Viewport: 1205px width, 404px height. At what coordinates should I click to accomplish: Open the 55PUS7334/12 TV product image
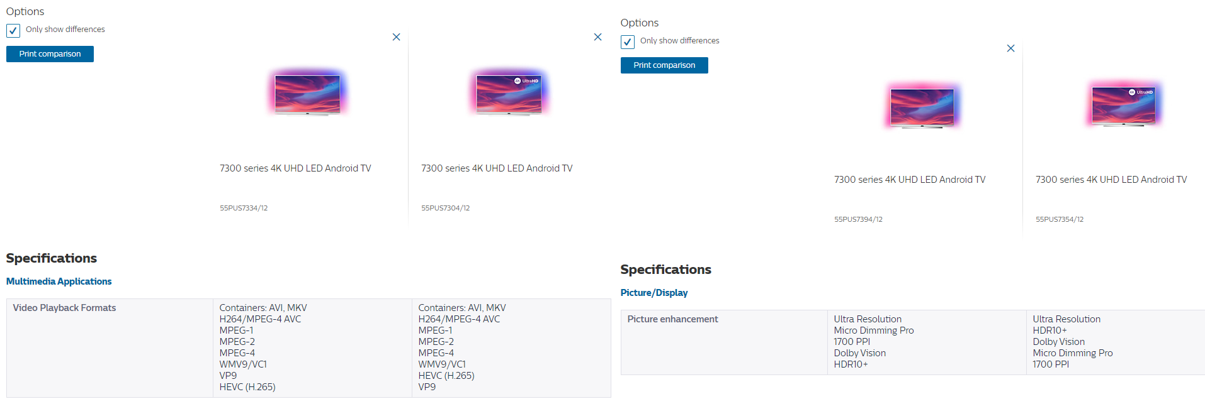coord(307,94)
